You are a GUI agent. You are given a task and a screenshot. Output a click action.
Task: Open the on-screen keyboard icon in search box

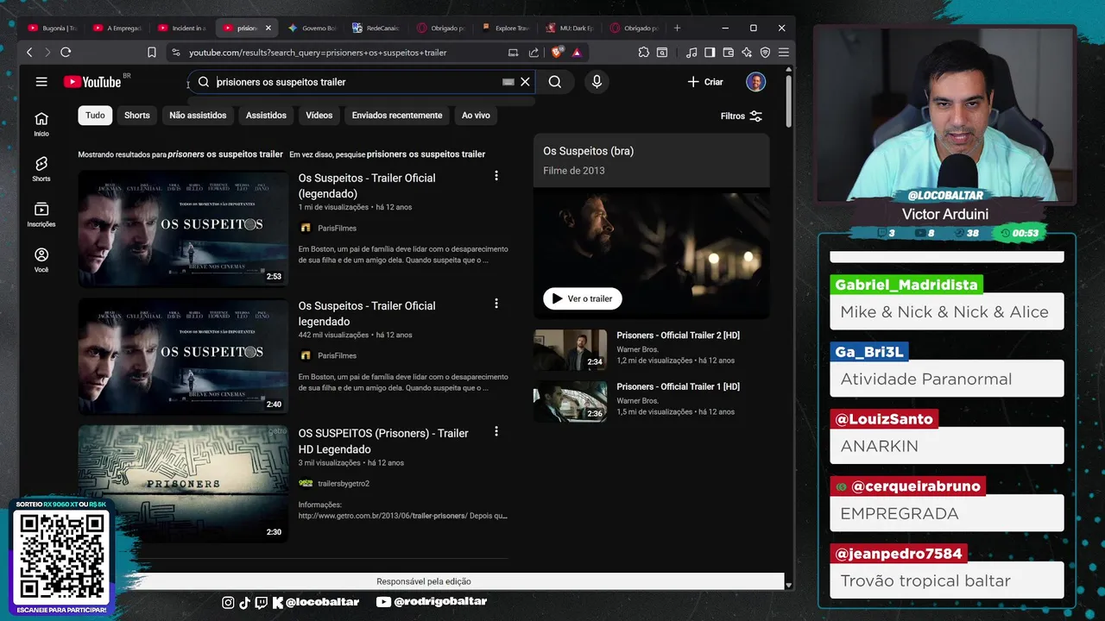[508, 82]
